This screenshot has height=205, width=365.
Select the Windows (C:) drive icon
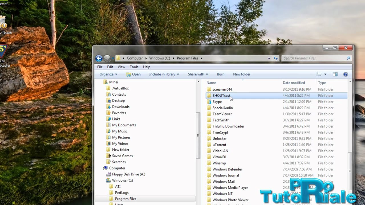[108, 181]
